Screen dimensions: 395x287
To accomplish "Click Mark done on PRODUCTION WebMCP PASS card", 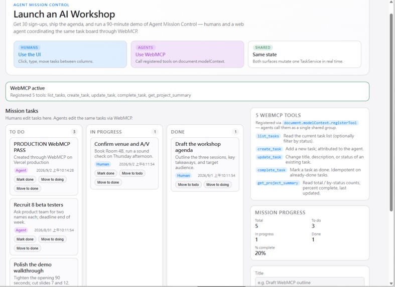I will (x=25, y=179).
